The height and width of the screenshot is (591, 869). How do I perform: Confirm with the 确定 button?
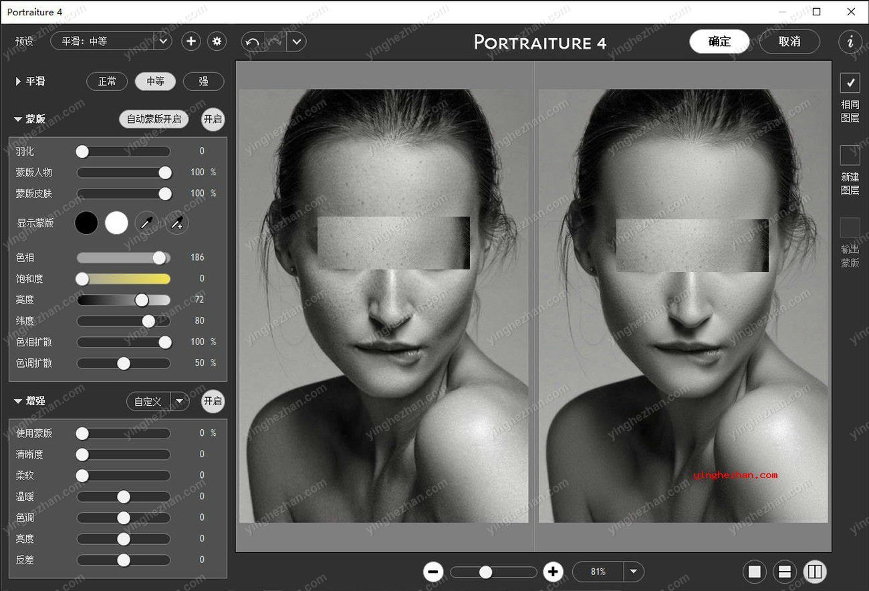click(720, 41)
